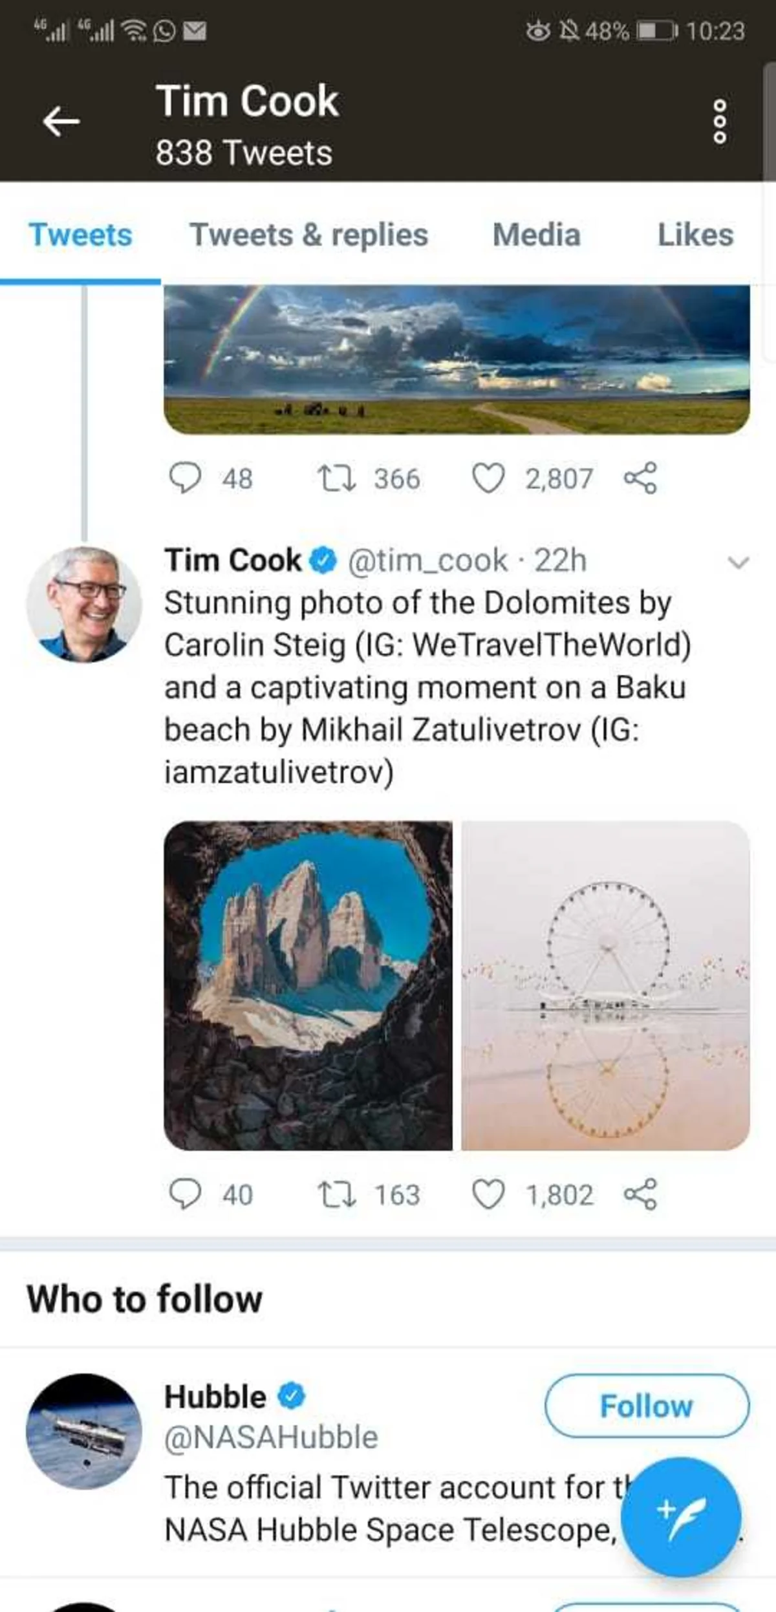Retweet the rainbow photo tweet
This screenshot has height=1612, width=776.
[x=337, y=478]
